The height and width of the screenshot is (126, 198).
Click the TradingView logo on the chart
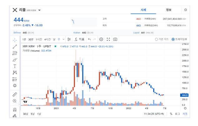tap(25, 102)
